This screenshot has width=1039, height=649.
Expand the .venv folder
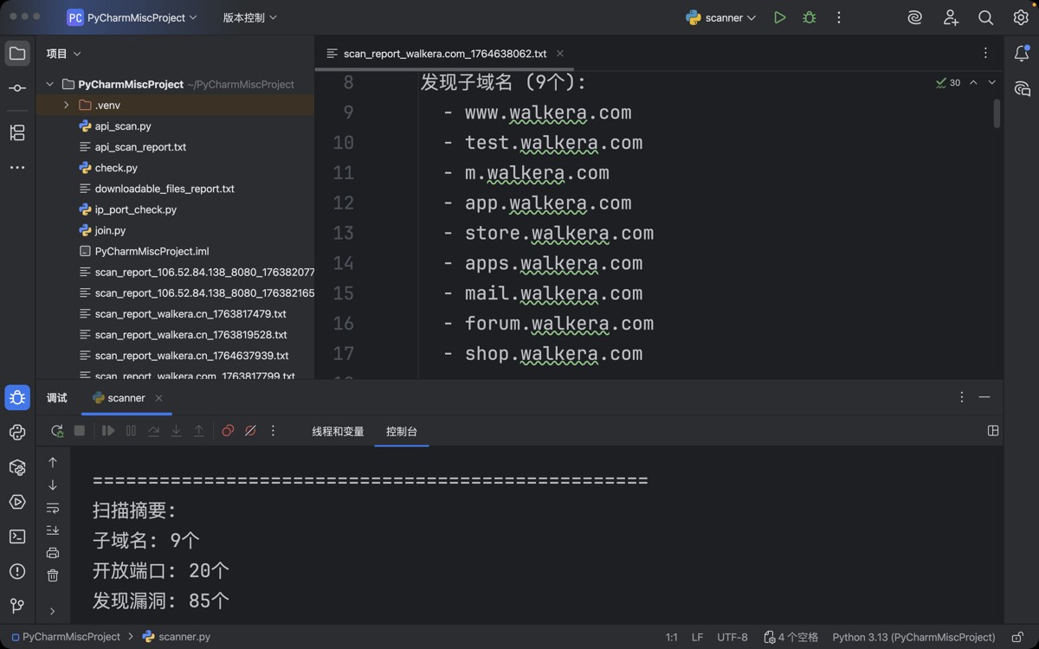click(67, 105)
